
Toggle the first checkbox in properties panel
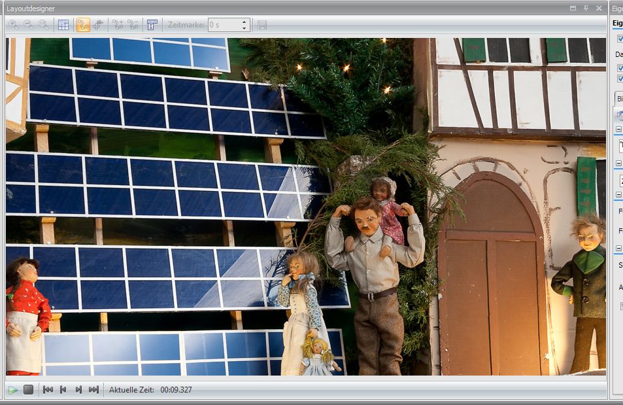[x=620, y=39]
